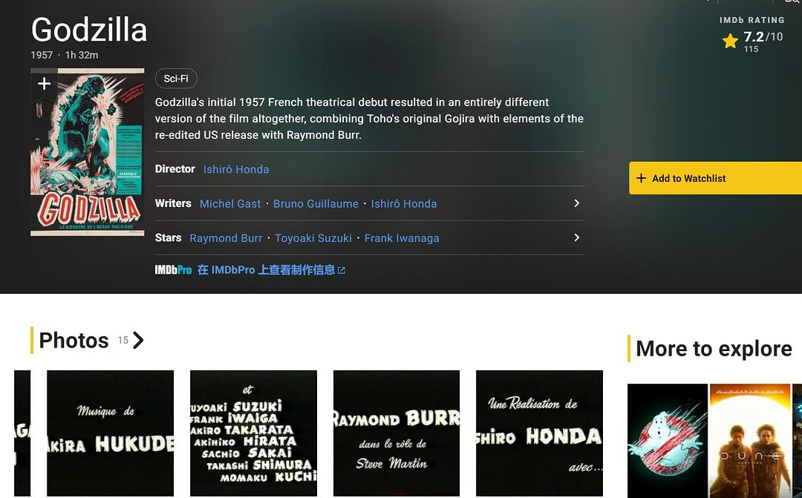Open the 'Raymond Burr Steve Martin' title card photo

tap(397, 433)
